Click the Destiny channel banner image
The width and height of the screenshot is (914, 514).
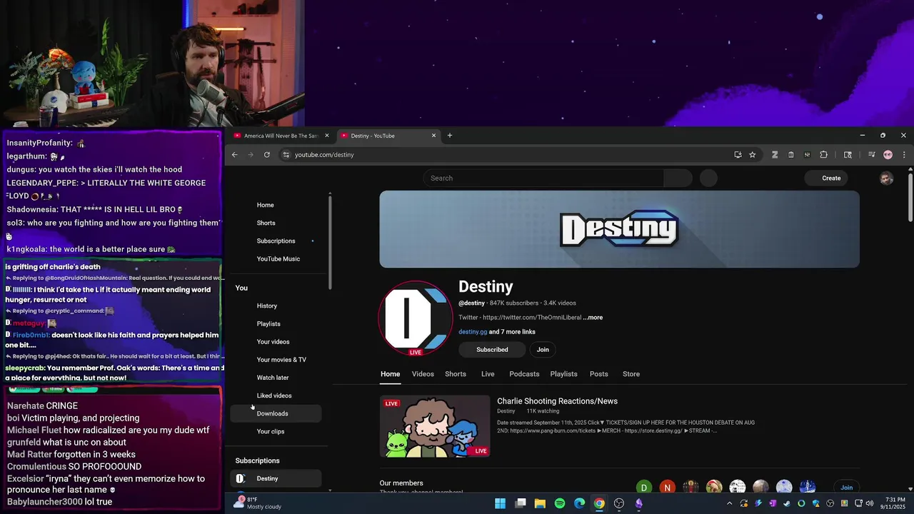619,229
